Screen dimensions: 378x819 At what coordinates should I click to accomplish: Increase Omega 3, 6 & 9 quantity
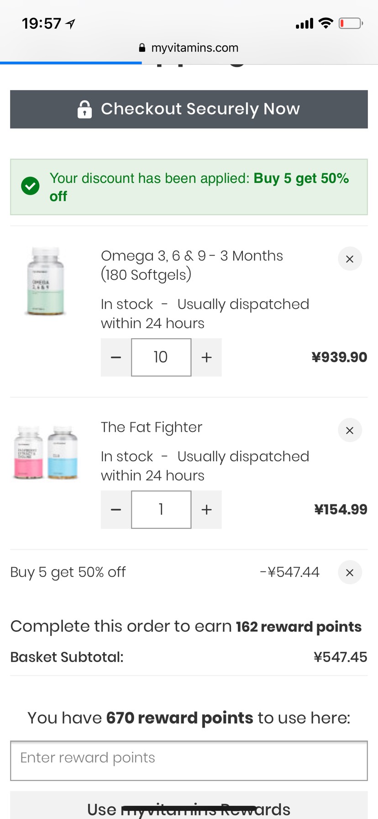tap(207, 357)
